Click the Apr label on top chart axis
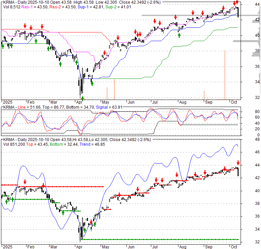261x249 pixels. 79,102
